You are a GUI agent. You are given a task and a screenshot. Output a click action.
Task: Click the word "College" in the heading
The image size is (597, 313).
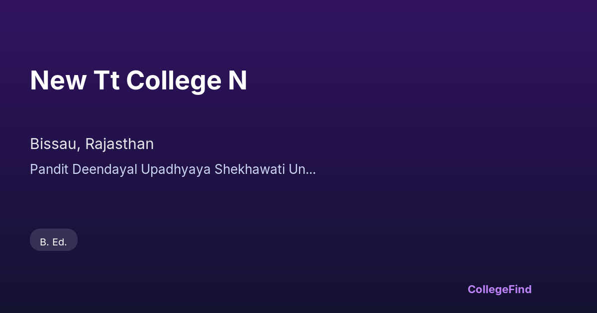[x=173, y=80]
